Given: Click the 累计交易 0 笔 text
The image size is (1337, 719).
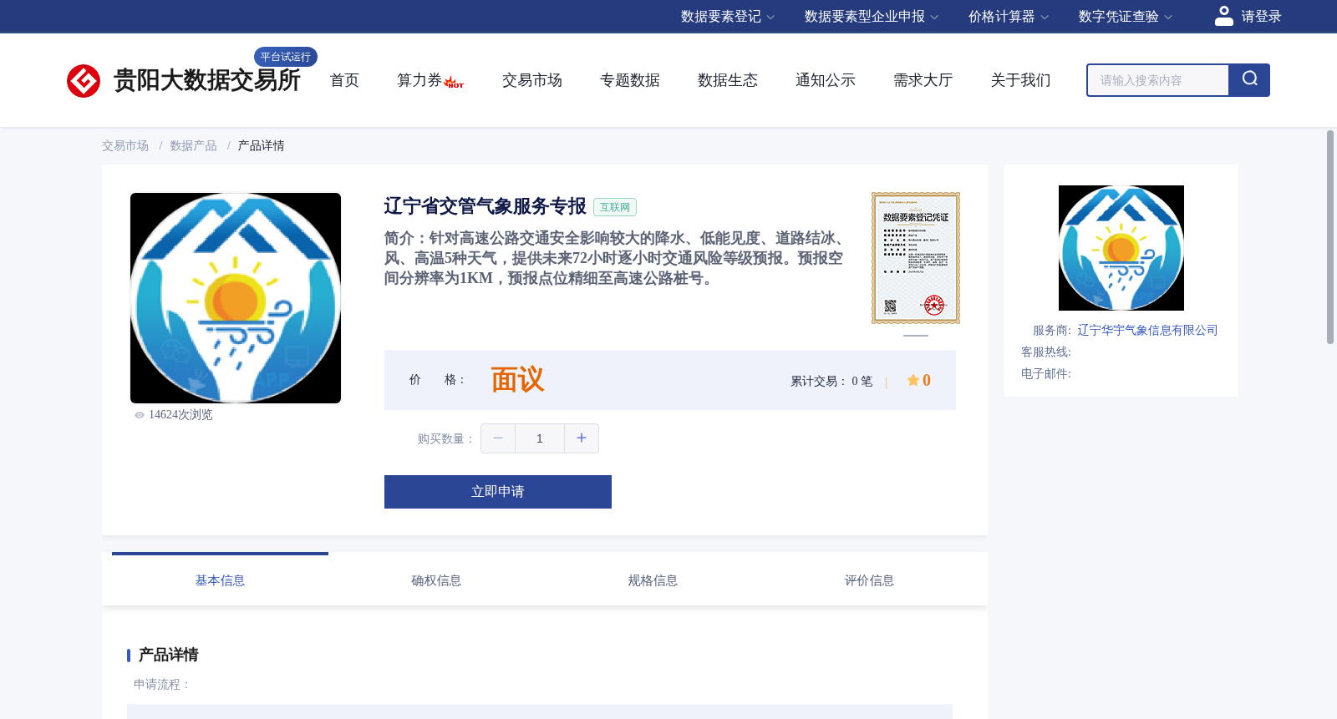Looking at the screenshot, I should (x=831, y=382).
